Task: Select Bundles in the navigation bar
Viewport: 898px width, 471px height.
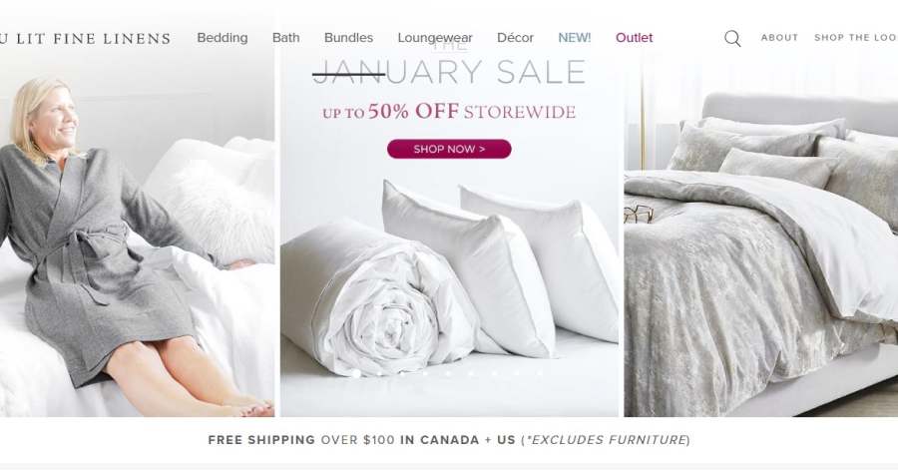Action: tap(348, 38)
